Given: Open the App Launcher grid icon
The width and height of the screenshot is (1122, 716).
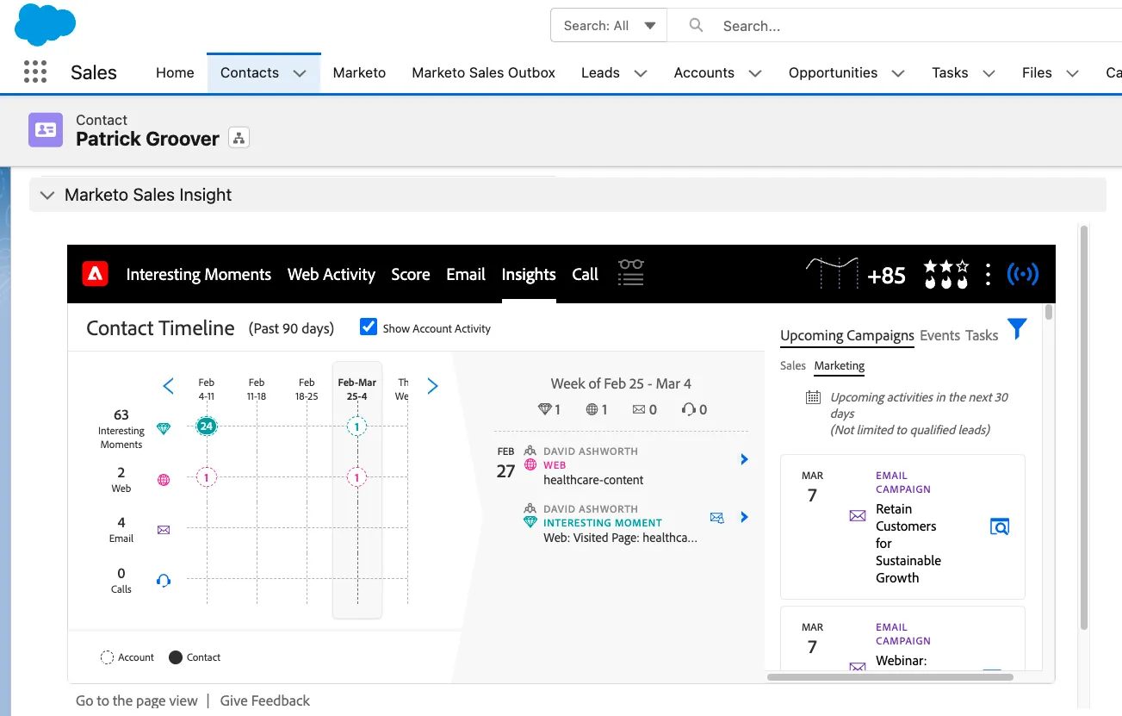Looking at the screenshot, I should pos(35,72).
